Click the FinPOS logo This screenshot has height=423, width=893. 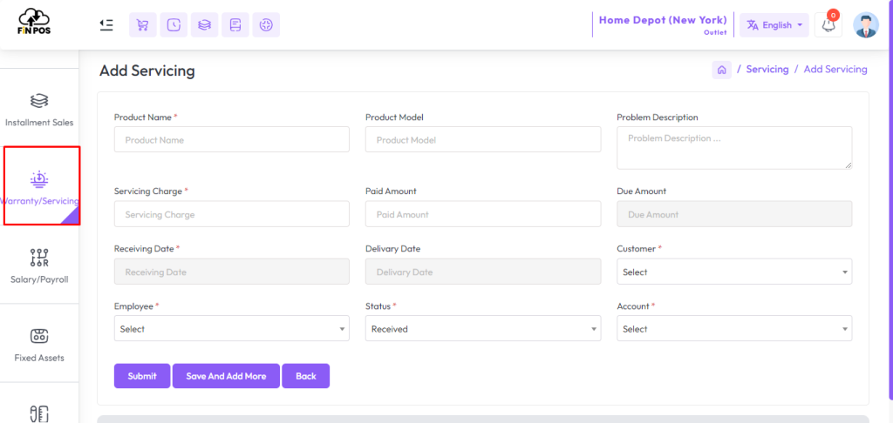tap(34, 22)
